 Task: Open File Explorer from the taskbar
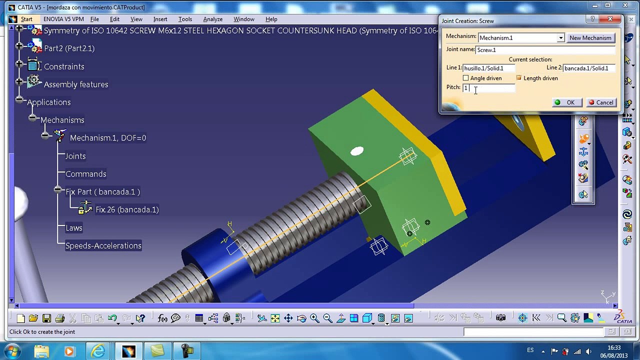point(41,351)
